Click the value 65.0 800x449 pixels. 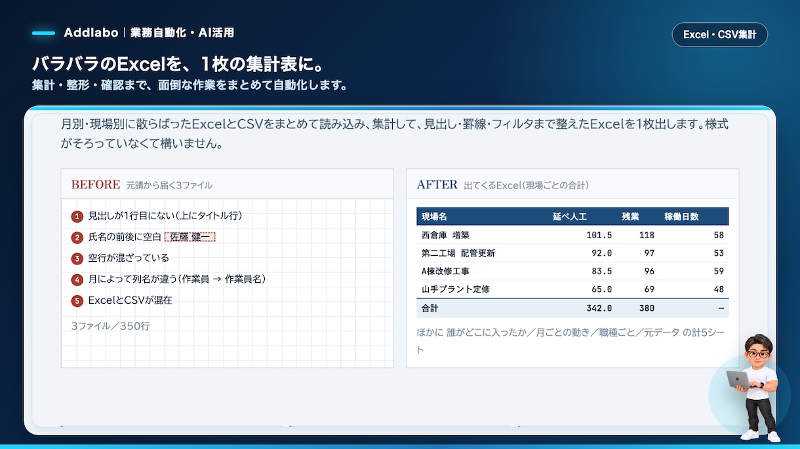tap(601, 289)
